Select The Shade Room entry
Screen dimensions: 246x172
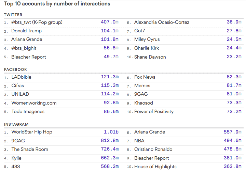30,149
